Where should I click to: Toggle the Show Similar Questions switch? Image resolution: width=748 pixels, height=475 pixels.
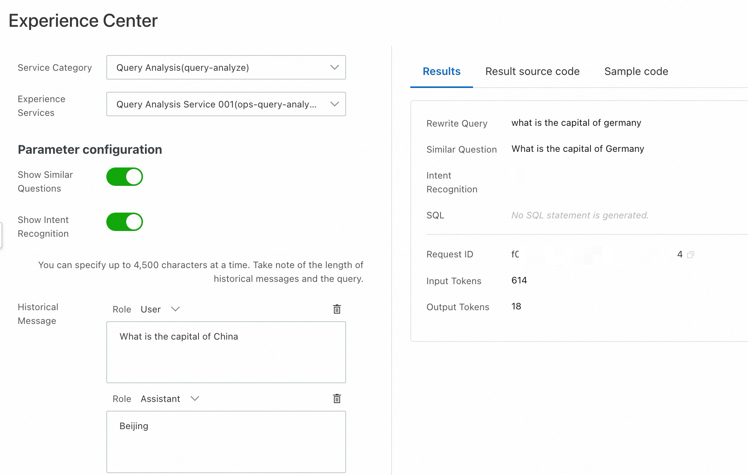(124, 177)
